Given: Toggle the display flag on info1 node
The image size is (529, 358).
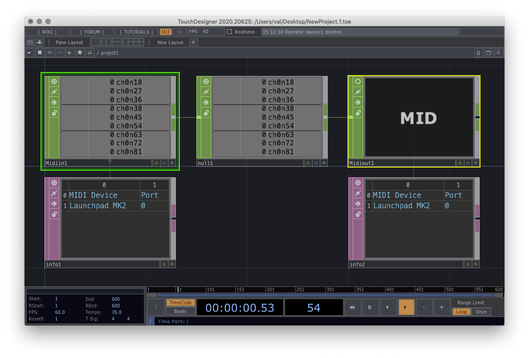Looking at the screenshot, I should point(164,264).
